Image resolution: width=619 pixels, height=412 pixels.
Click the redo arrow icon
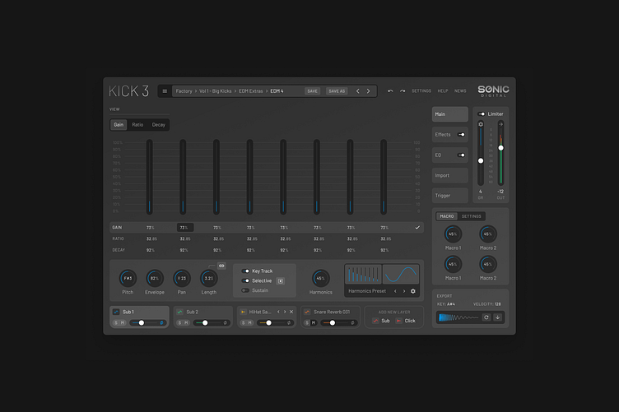tap(403, 91)
